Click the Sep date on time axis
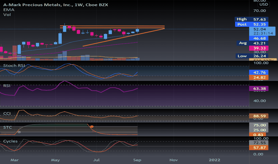Image resolution: width=278 pixels, height=164 pixels. (137, 160)
